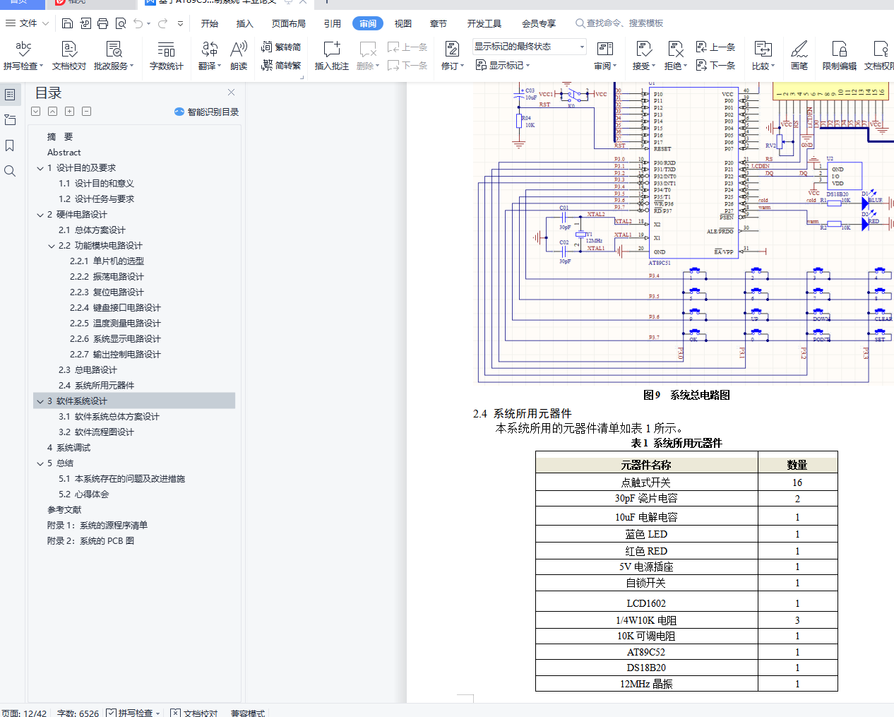Open the chapter navigation sidebar icon
This screenshot has height=717, width=894.
pos(10,120)
